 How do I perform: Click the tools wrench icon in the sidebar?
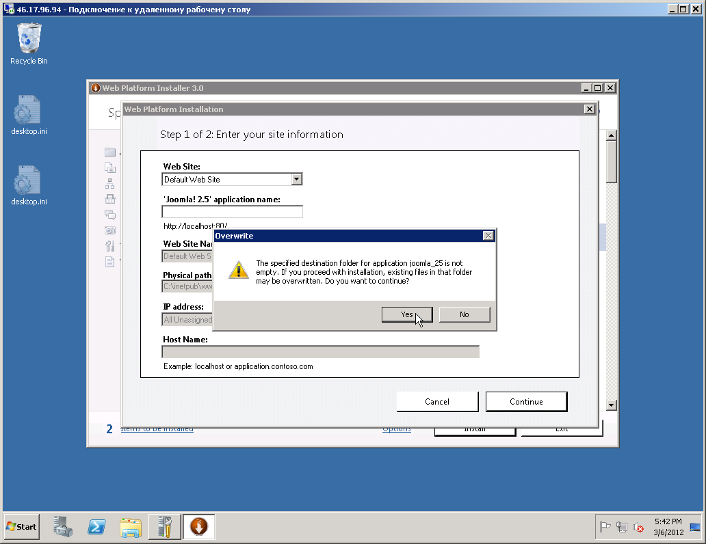pos(110,245)
